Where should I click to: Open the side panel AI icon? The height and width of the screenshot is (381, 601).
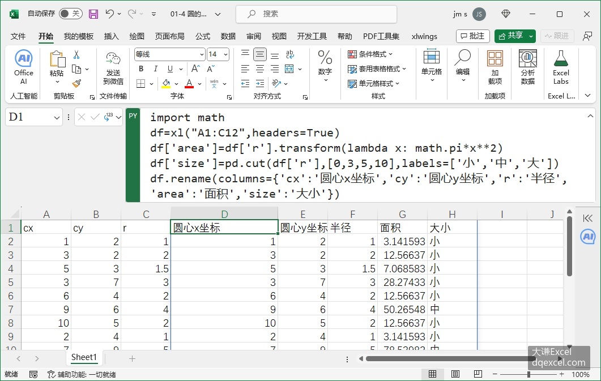(x=587, y=237)
